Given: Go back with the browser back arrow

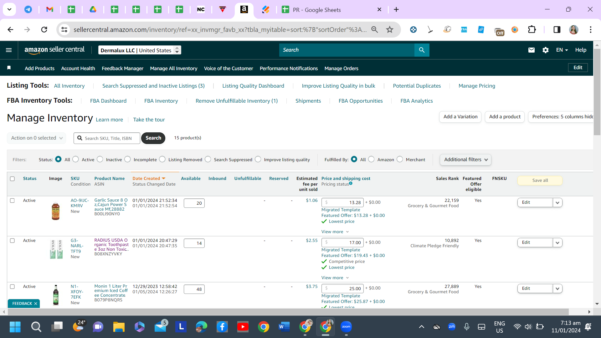Looking at the screenshot, I should (x=10, y=29).
